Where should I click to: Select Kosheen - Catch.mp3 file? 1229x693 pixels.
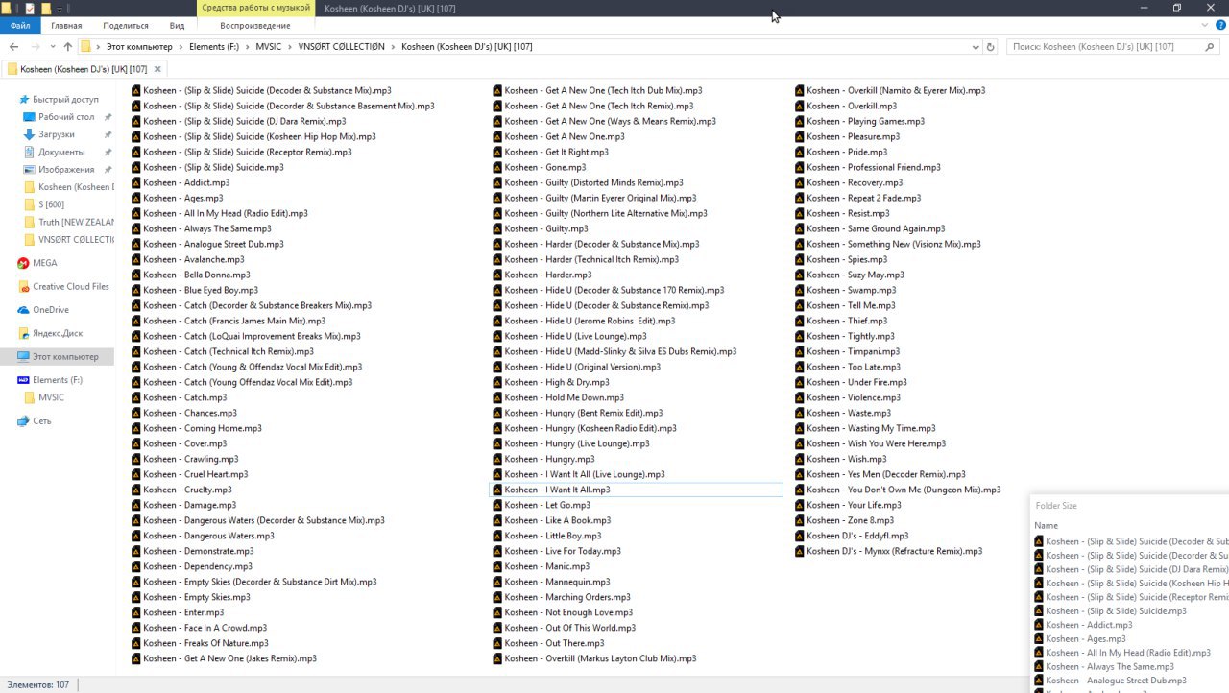click(x=180, y=397)
